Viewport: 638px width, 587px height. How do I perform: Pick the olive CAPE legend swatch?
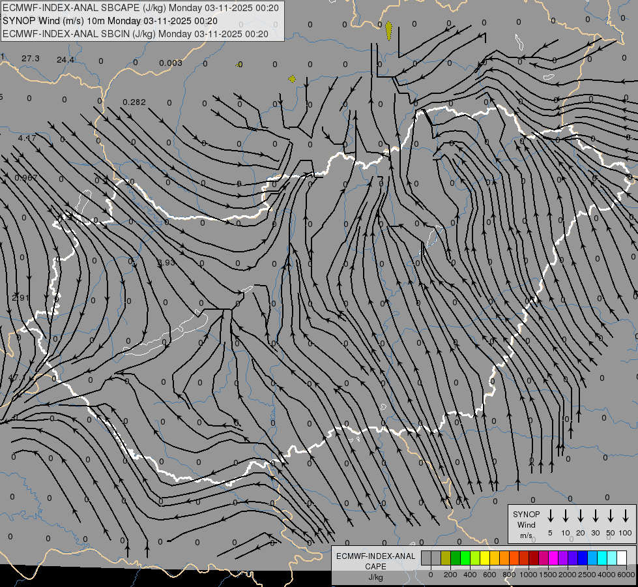(446, 558)
